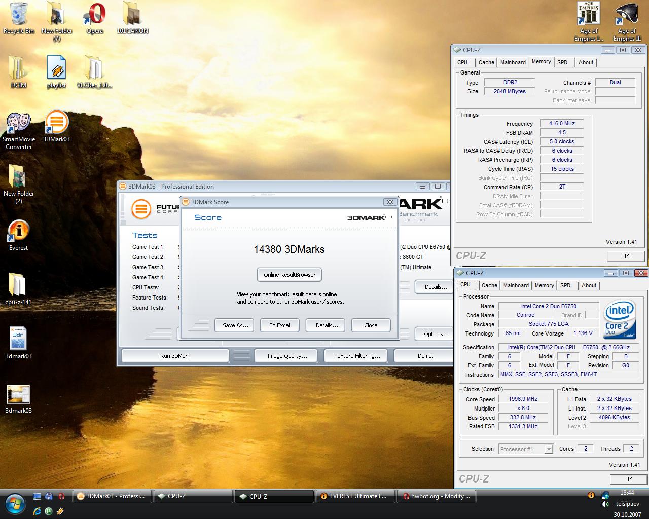Open the Windows Start orb

coord(15,503)
